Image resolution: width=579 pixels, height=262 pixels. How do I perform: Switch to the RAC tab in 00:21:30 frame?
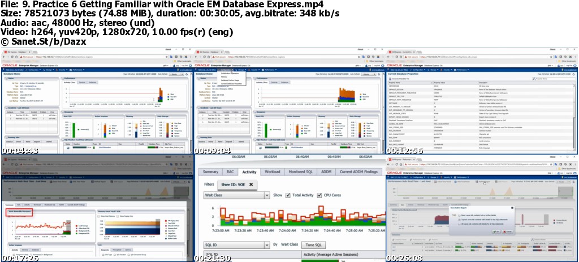click(x=230, y=172)
